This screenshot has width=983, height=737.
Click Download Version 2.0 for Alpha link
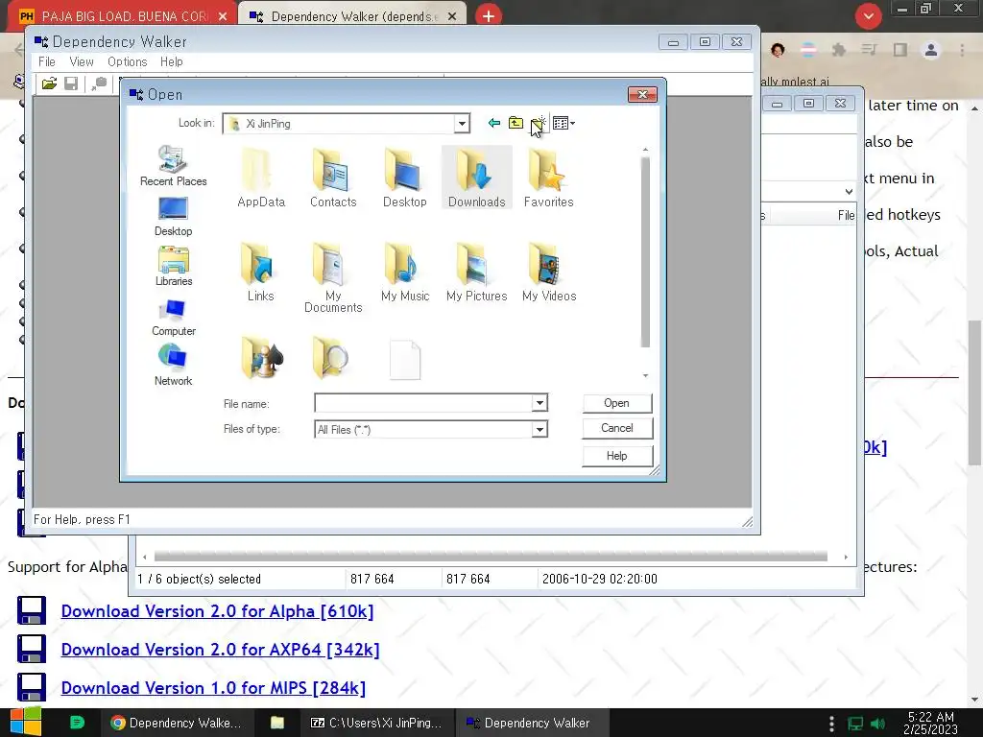click(x=217, y=611)
